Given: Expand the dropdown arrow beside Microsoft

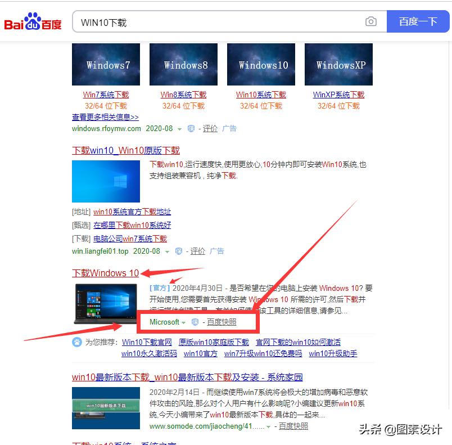Looking at the screenshot, I should [x=183, y=322].
